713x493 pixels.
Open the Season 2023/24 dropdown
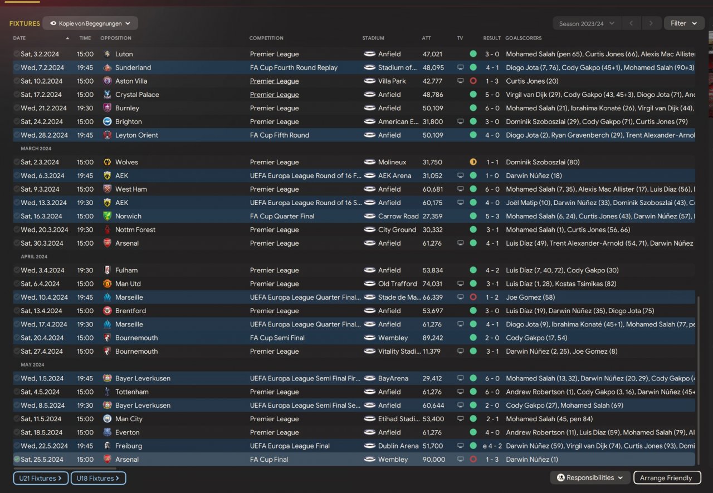point(587,23)
